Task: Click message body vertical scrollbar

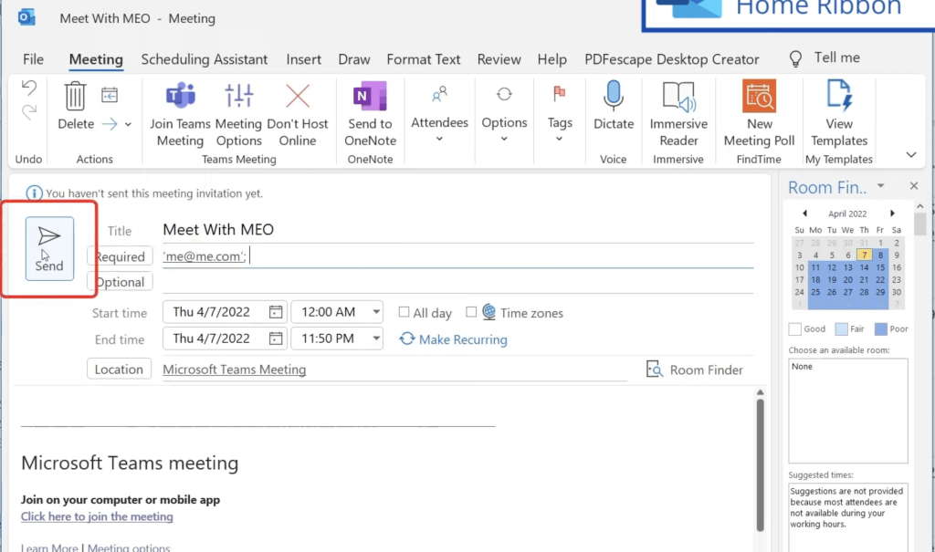Action: coord(761,465)
